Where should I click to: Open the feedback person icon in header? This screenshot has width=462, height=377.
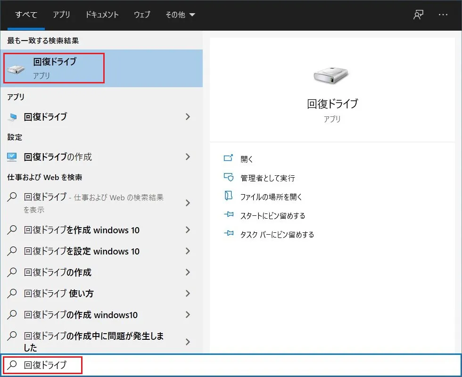pos(419,15)
